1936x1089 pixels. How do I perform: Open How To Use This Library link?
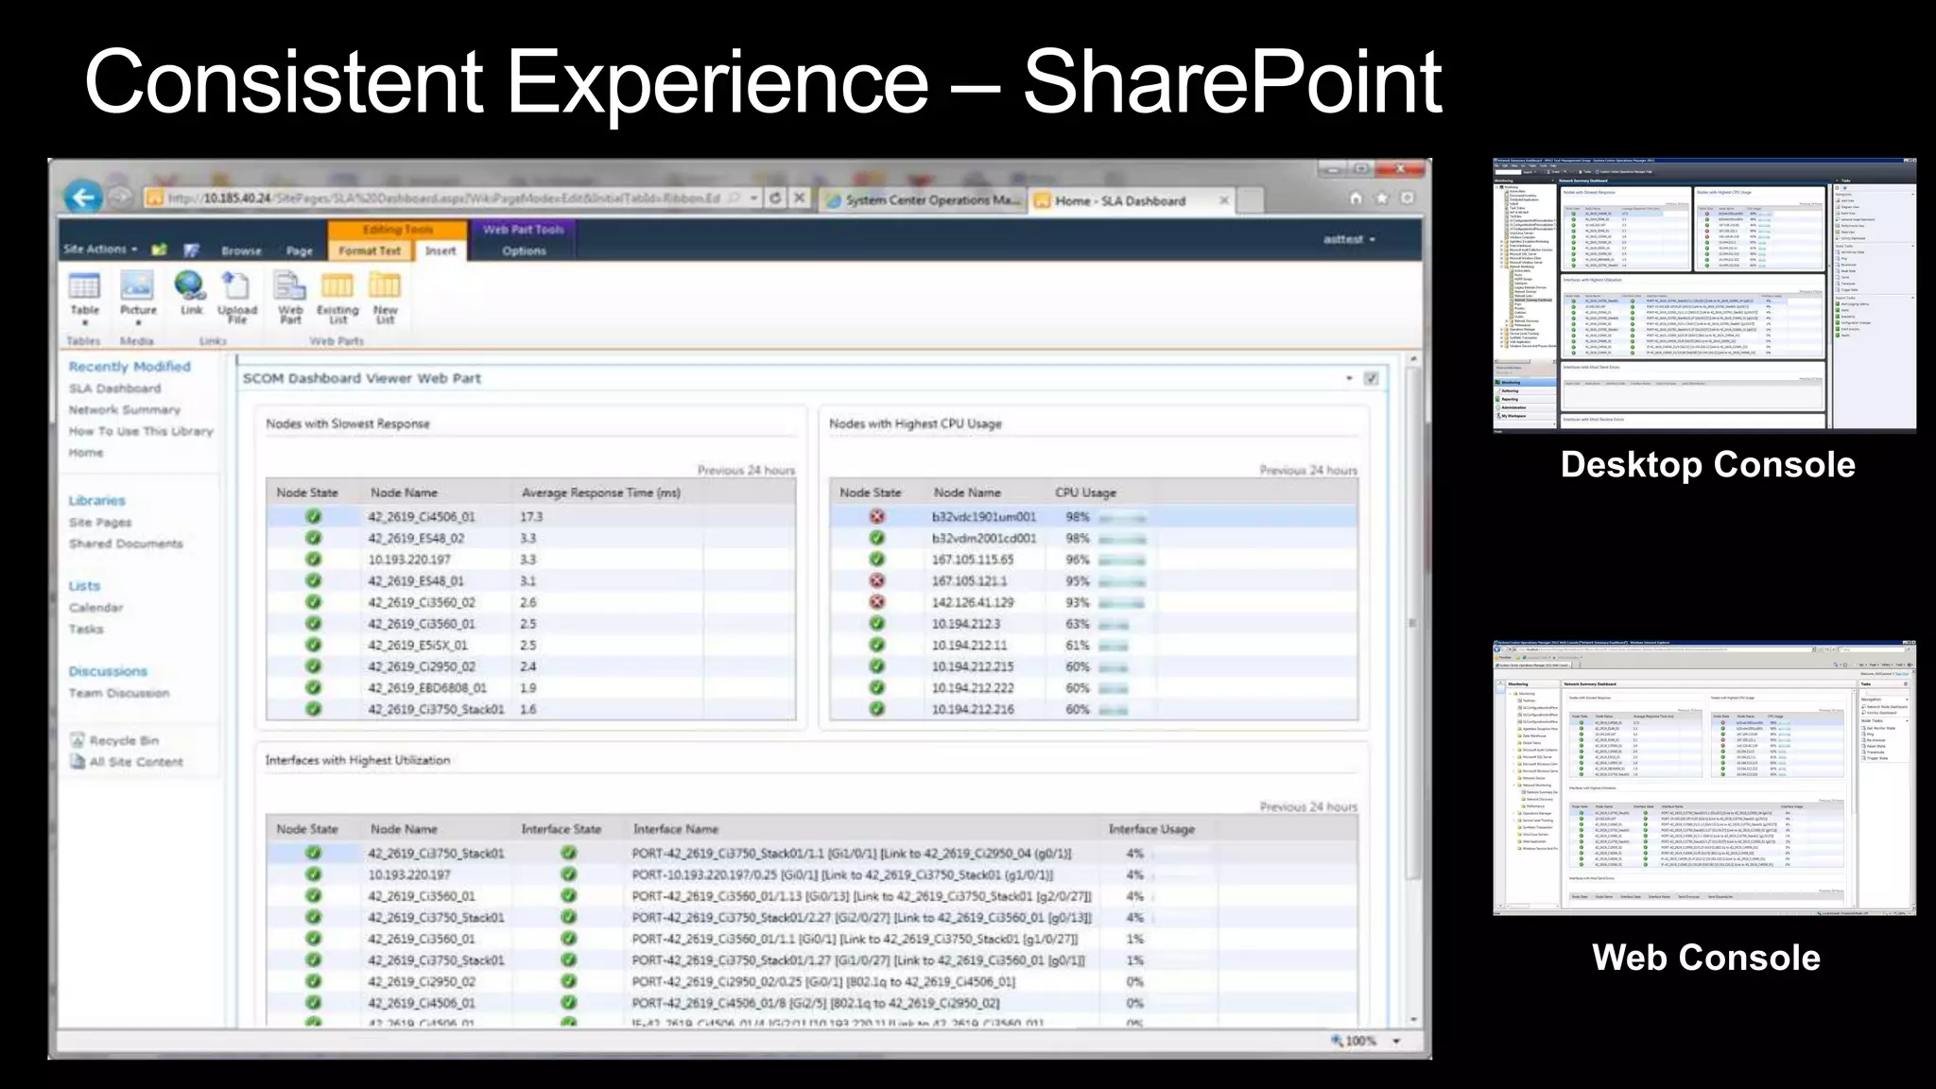tap(141, 431)
